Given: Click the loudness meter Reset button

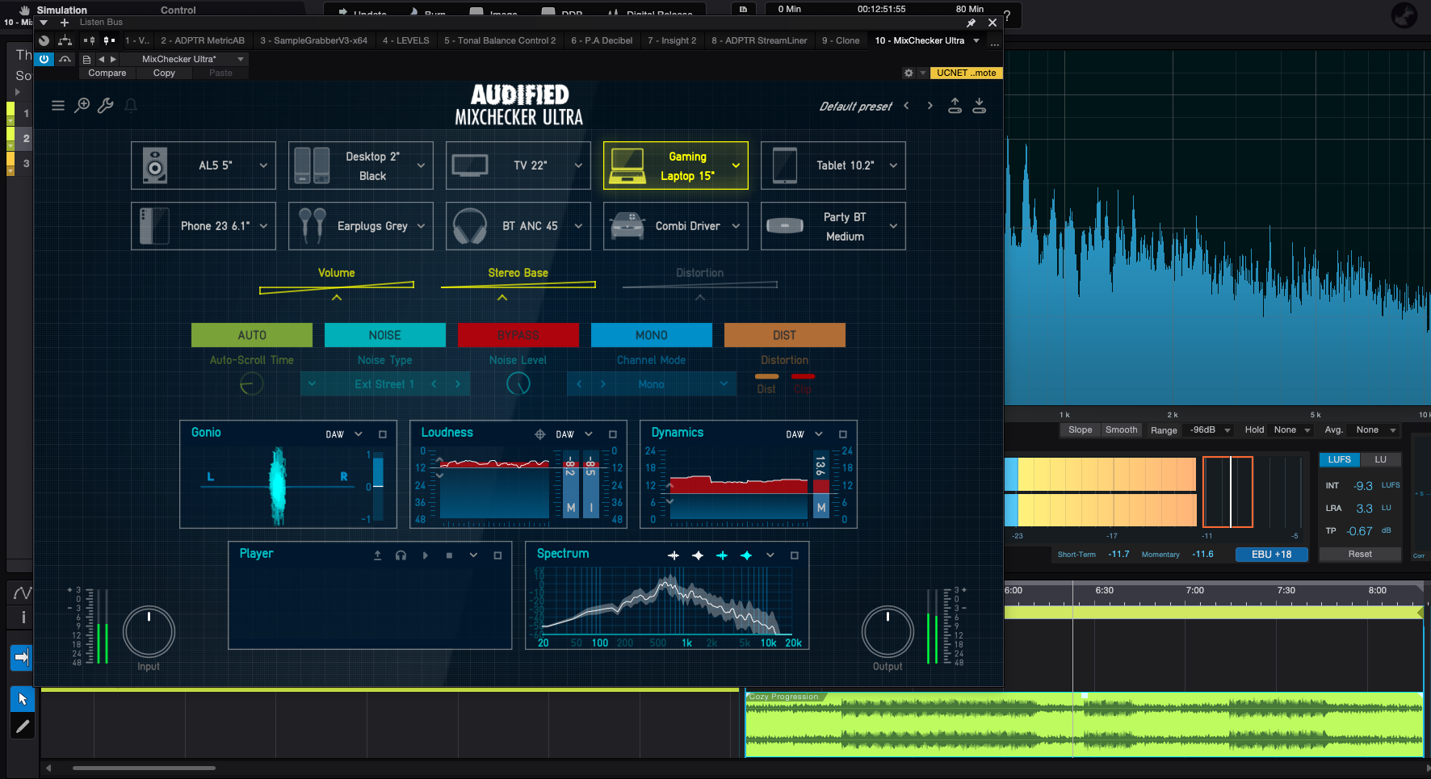Looking at the screenshot, I should (x=1360, y=554).
